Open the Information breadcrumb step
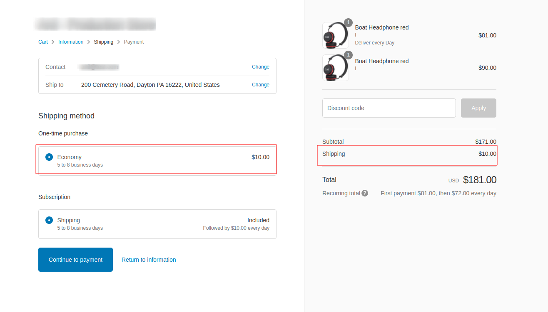The height and width of the screenshot is (312, 548). [x=71, y=42]
